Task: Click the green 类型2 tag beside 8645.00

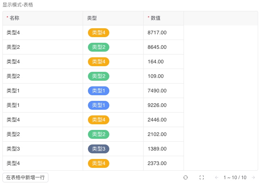Action: tap(98, 47)
